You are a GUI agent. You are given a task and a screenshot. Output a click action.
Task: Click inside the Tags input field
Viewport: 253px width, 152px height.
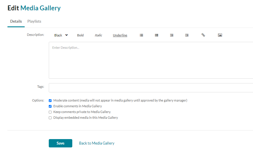[x=151, y=87]
